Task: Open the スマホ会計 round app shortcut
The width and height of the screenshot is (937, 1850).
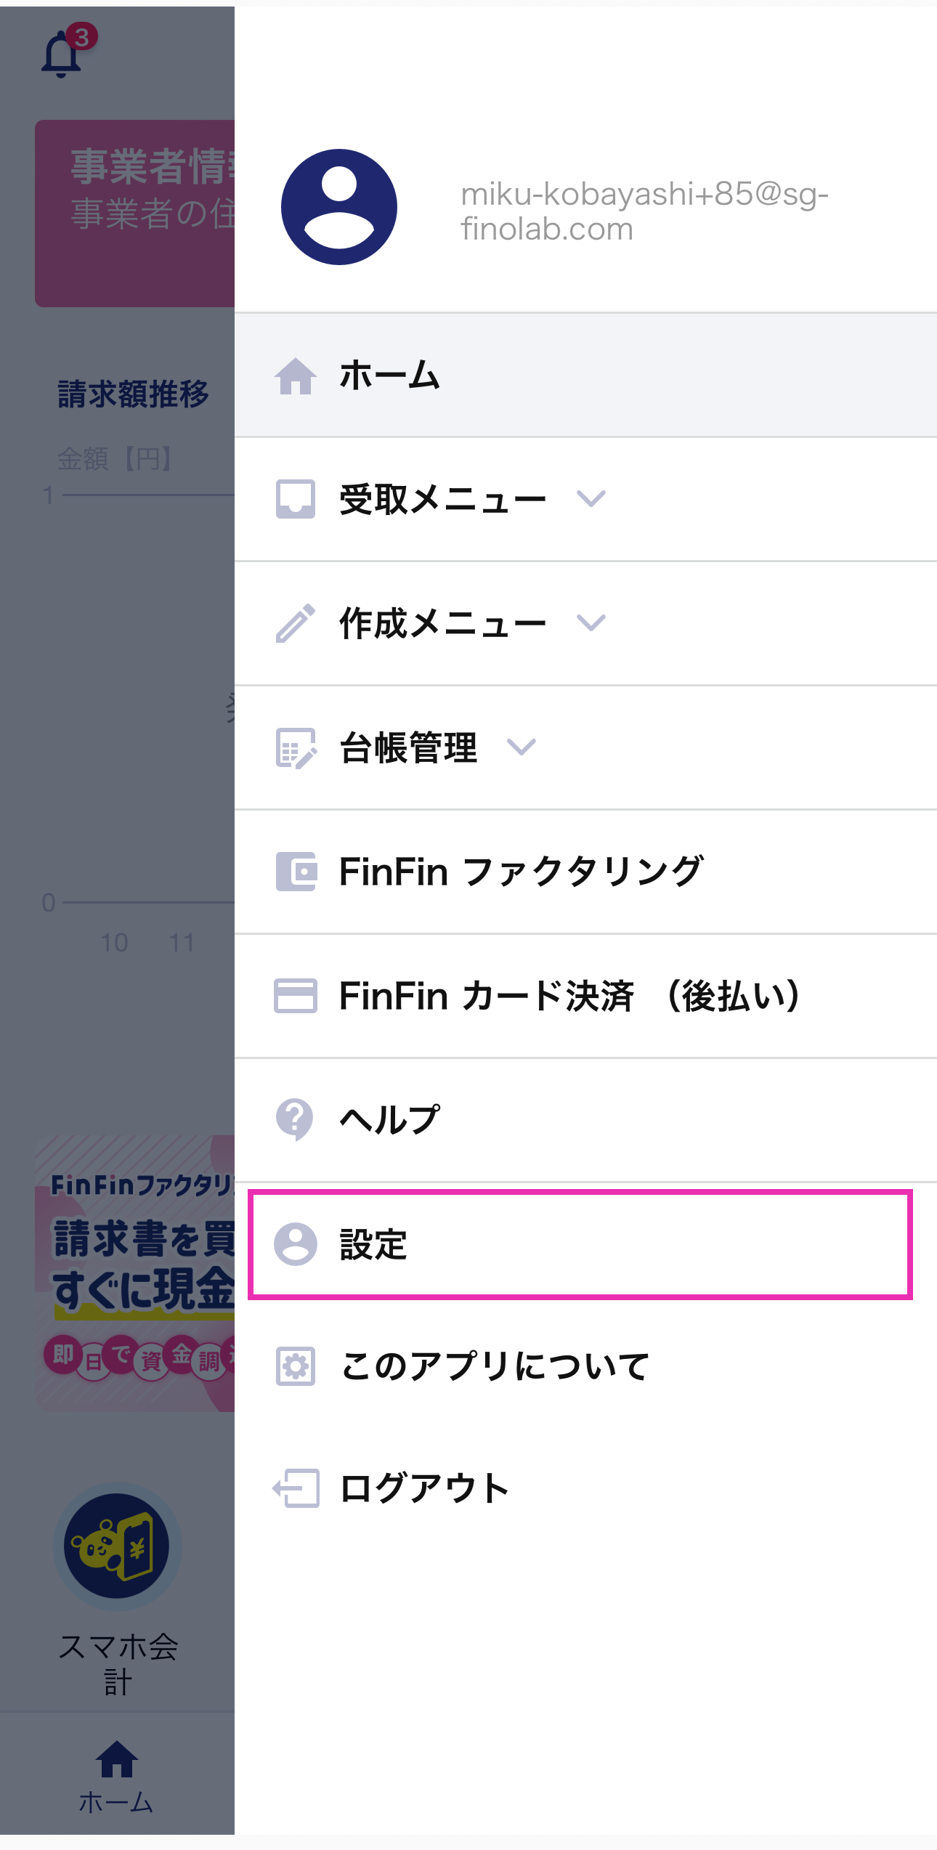Action: 117,1546
